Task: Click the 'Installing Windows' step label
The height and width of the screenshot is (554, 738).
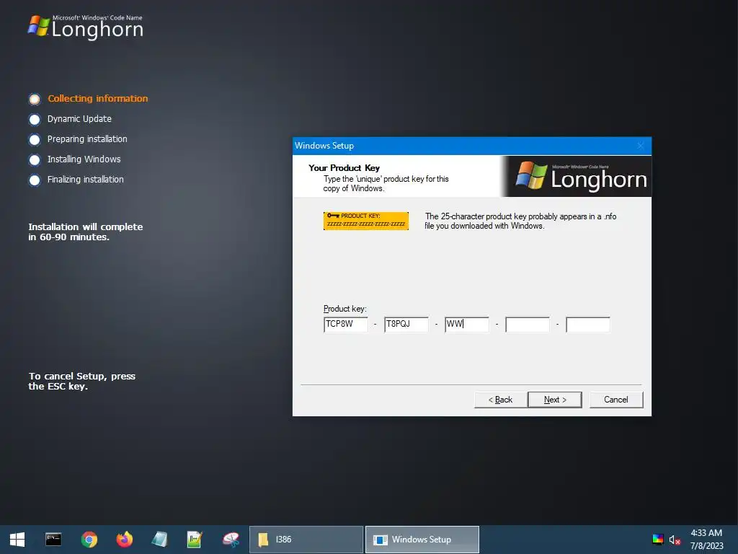Action: click(x=84, y=159)
